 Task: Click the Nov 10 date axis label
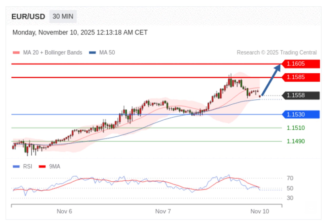(260, 211)
